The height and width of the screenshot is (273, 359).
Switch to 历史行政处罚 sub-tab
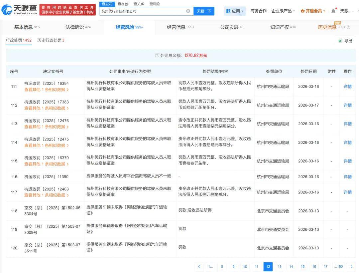(51, 40)
